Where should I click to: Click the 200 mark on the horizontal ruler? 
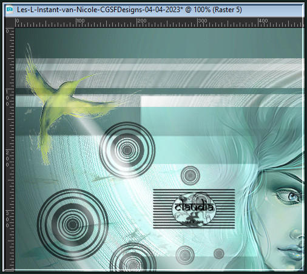pos(142,21)
